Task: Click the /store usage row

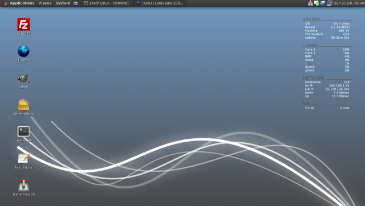Action: point(327,71)
